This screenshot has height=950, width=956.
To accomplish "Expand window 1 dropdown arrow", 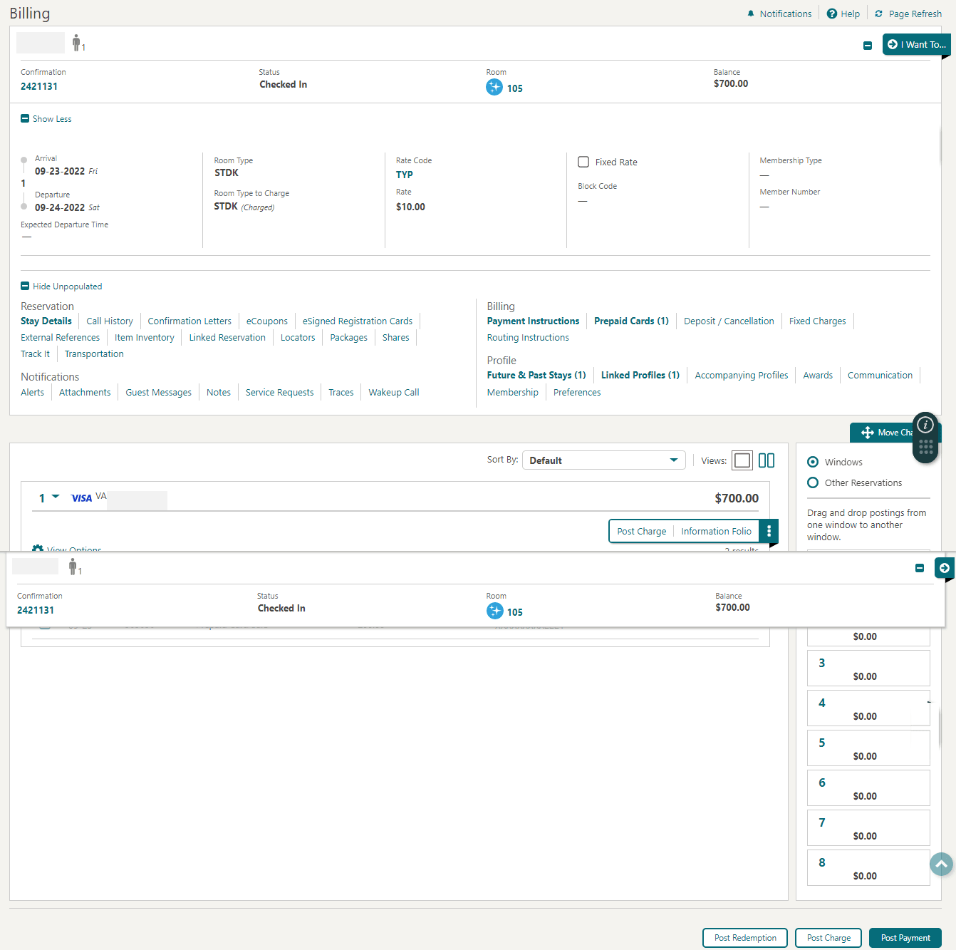I will coord(56,497).
